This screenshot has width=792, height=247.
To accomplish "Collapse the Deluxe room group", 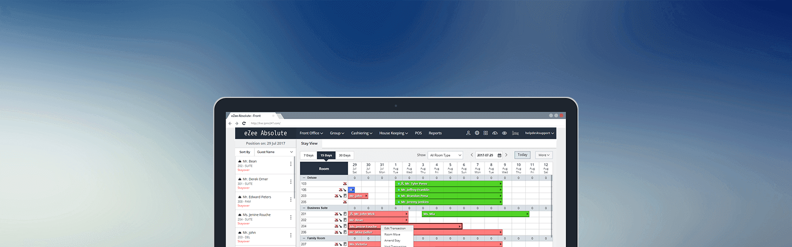I will coord(304,178).
